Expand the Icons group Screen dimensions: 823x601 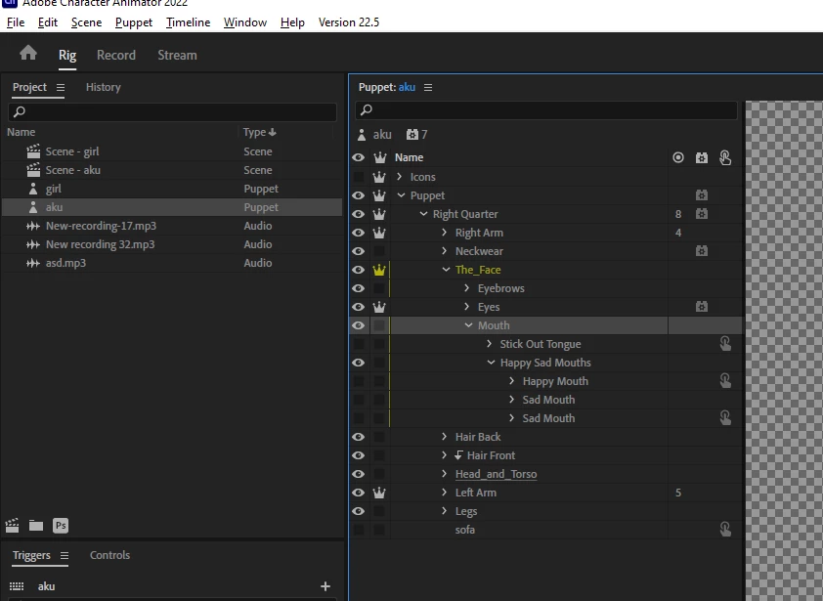pos(400,176)
